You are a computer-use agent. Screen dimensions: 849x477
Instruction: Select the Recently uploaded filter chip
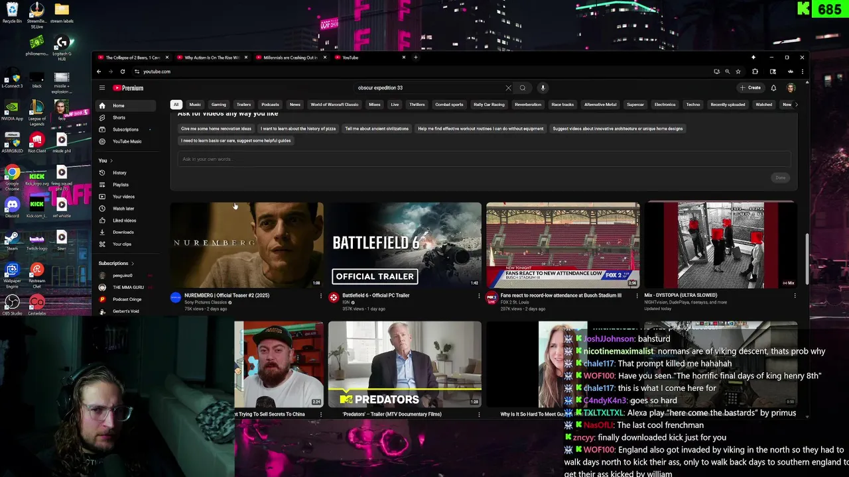coord(728,104)
